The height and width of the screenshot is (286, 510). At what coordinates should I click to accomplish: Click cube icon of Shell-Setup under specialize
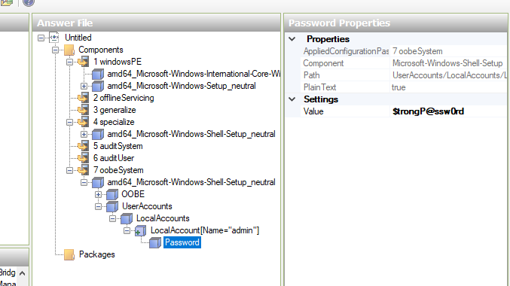98,134
